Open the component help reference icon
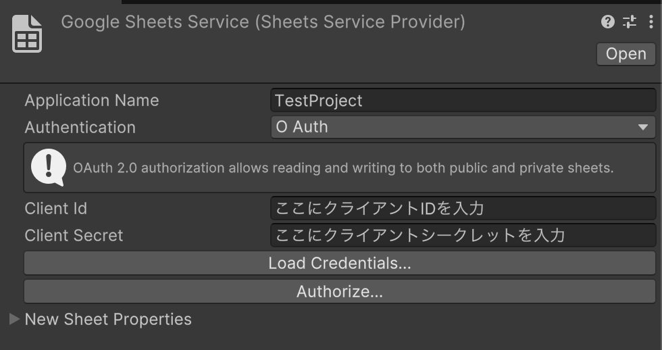 [x=607, y=22]
